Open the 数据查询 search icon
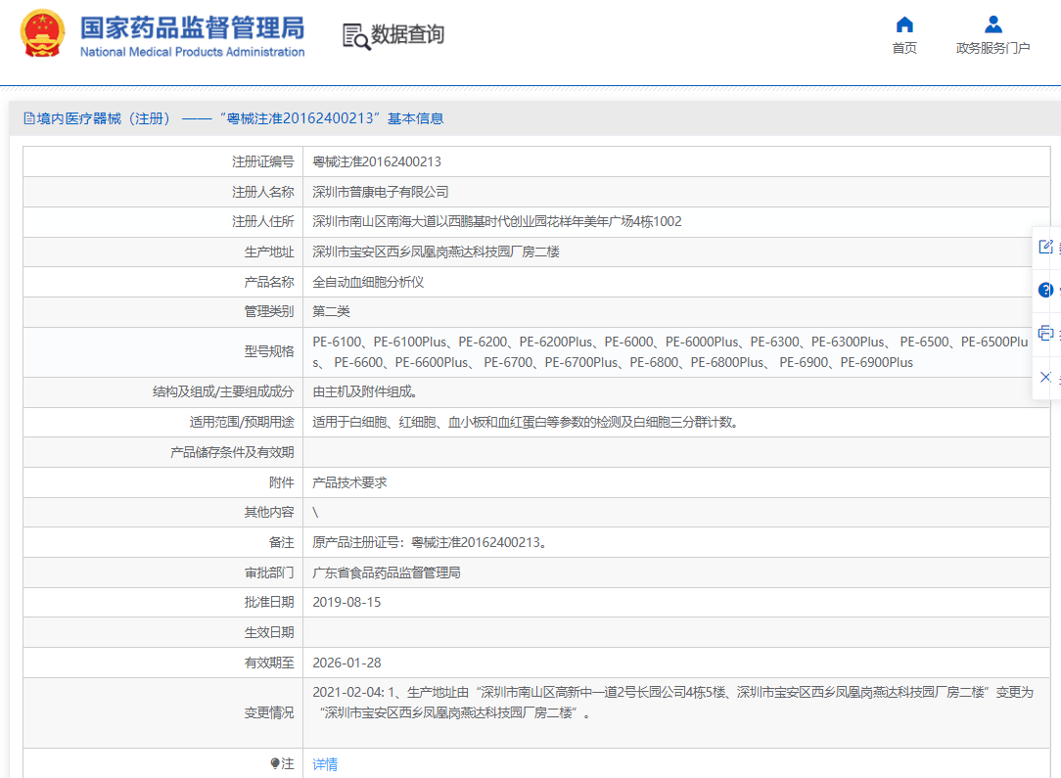This screenshot has width=1061, height=778. [x=356, y=36]
